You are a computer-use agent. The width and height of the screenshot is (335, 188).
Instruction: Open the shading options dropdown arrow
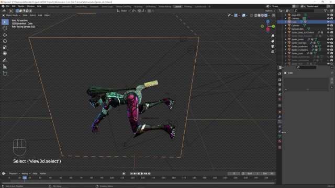269,15
